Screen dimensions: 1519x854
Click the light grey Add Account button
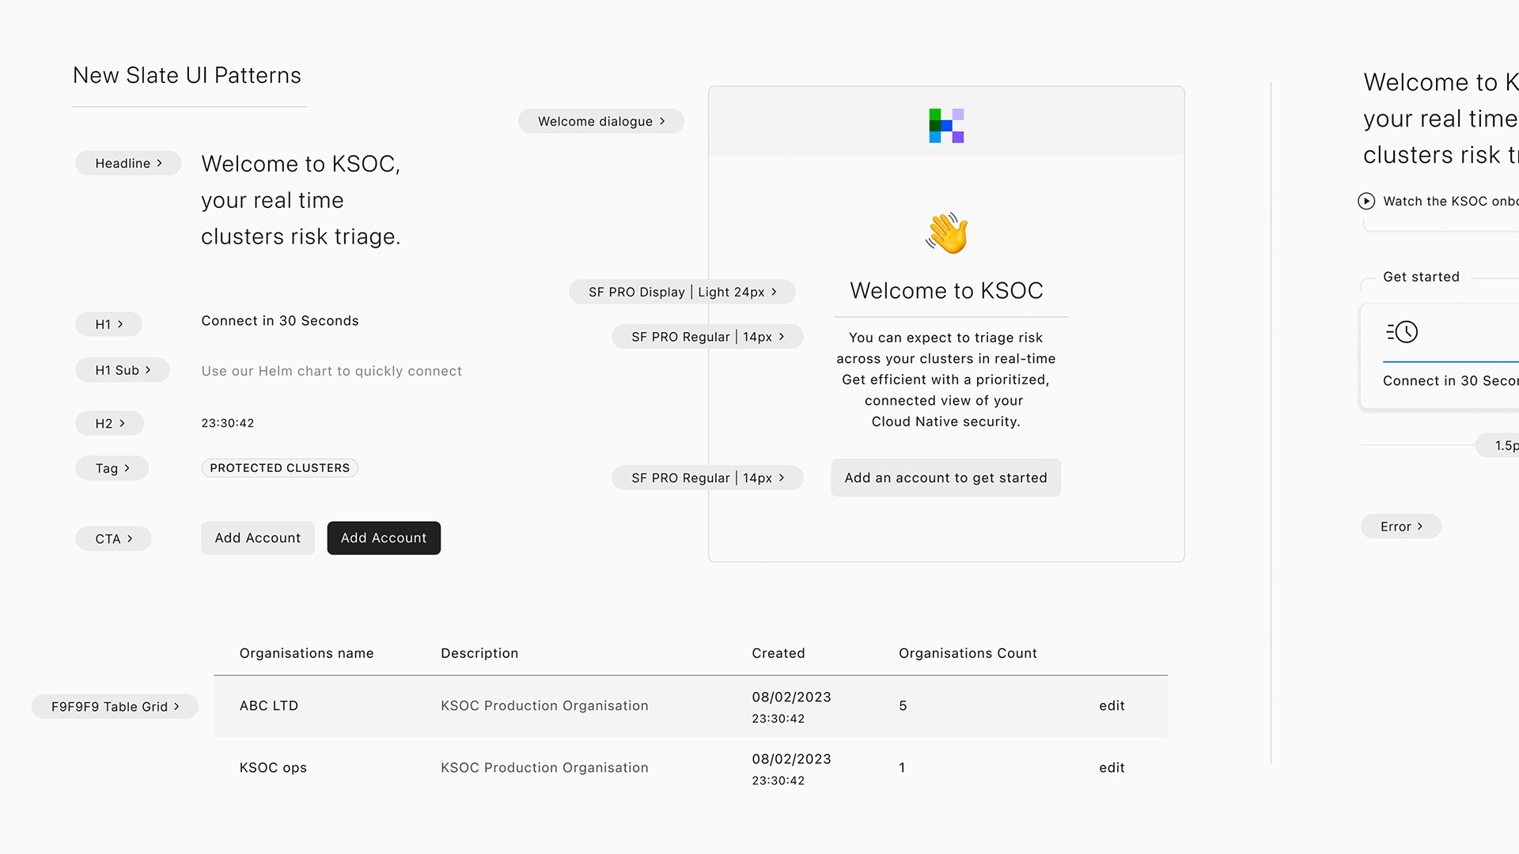pos(258,538)
